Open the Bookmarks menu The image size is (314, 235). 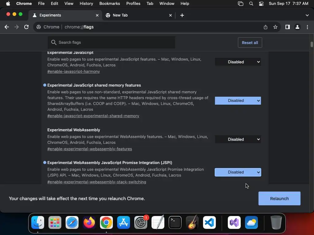tap(109, 4)
